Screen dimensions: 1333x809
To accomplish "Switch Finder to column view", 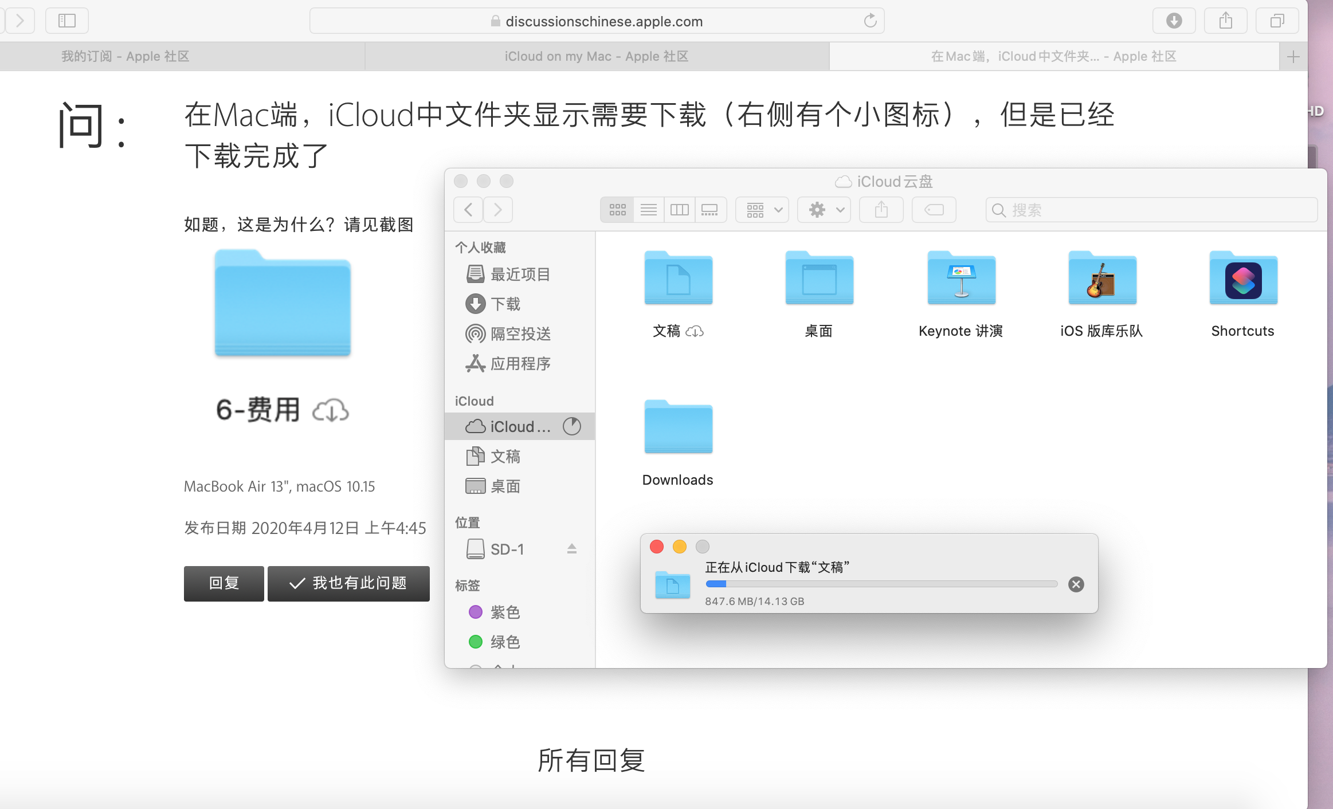I will [679, 210].
